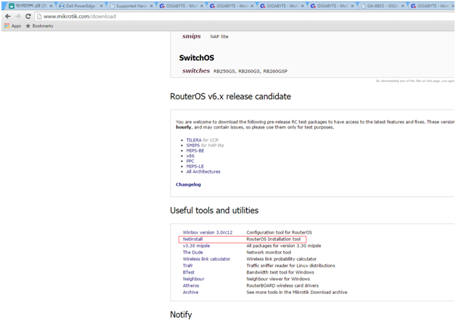Download the MIPS-LE release candidate
Screen dimensions: 456x326
195,166
